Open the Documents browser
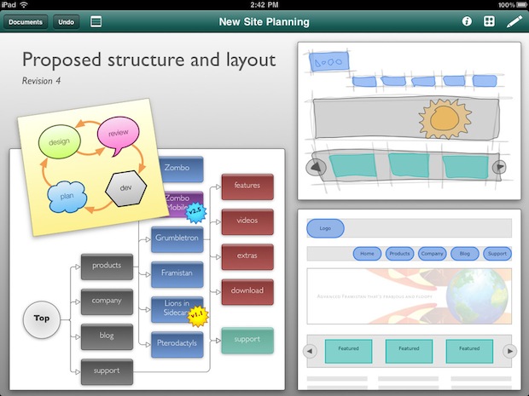 click(x=26, y=22)
